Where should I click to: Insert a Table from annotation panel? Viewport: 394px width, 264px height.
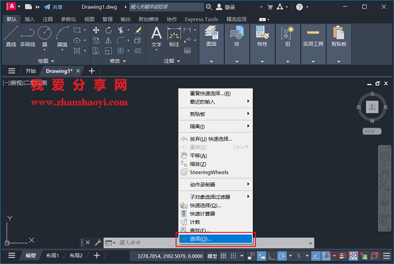pyautogui.click(x=187, y=51)
